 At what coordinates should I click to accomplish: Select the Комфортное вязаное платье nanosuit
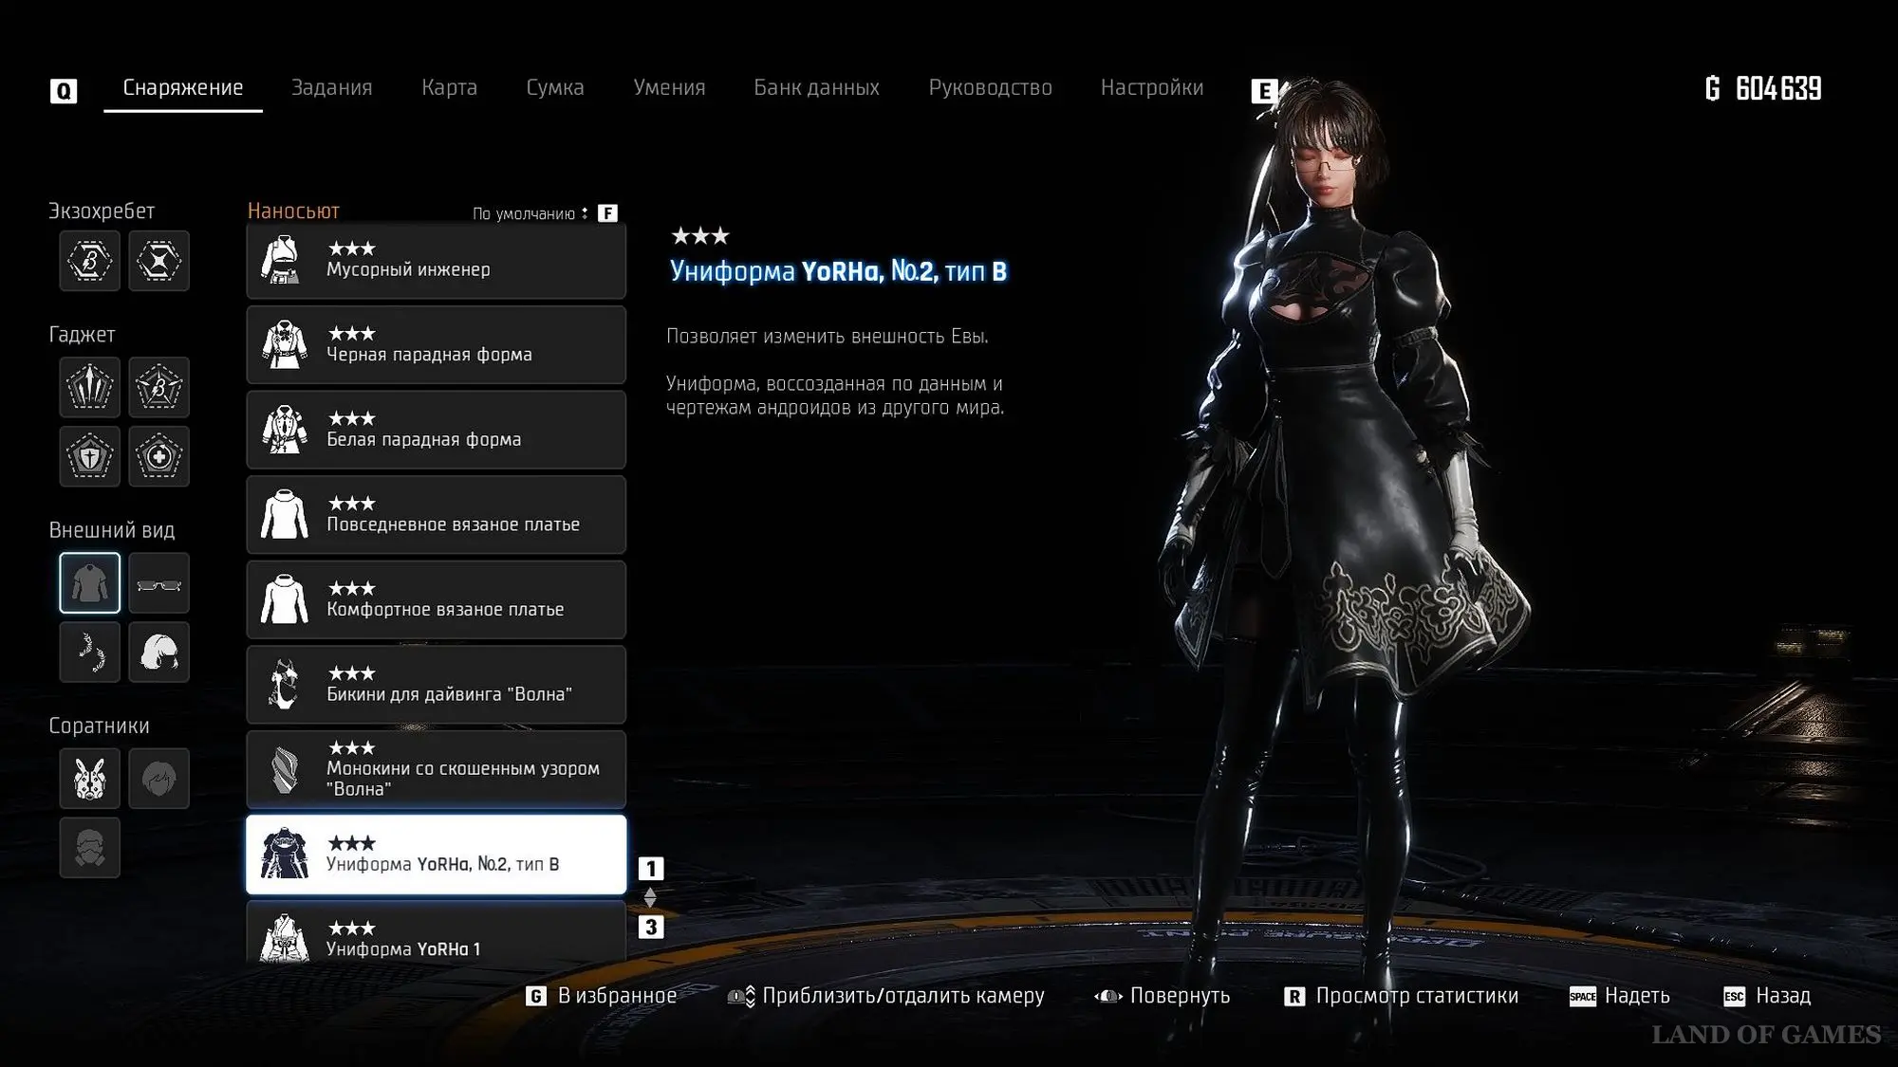437,599
